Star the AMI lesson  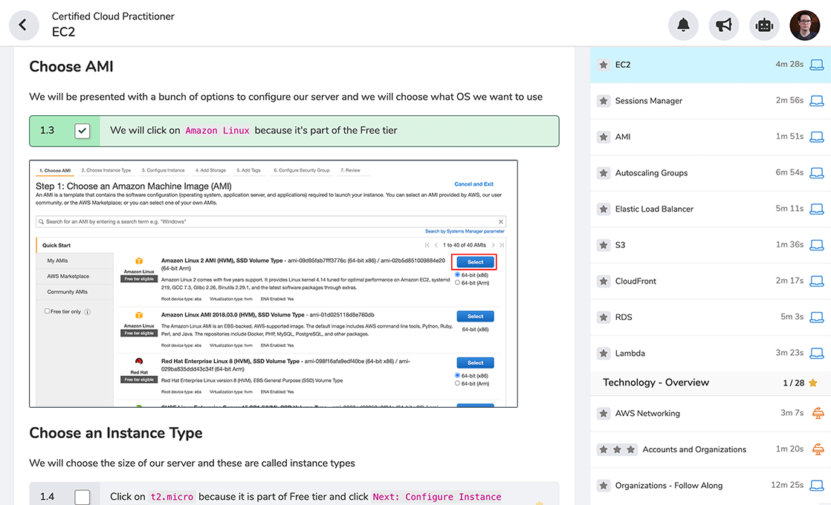[603, 137]
